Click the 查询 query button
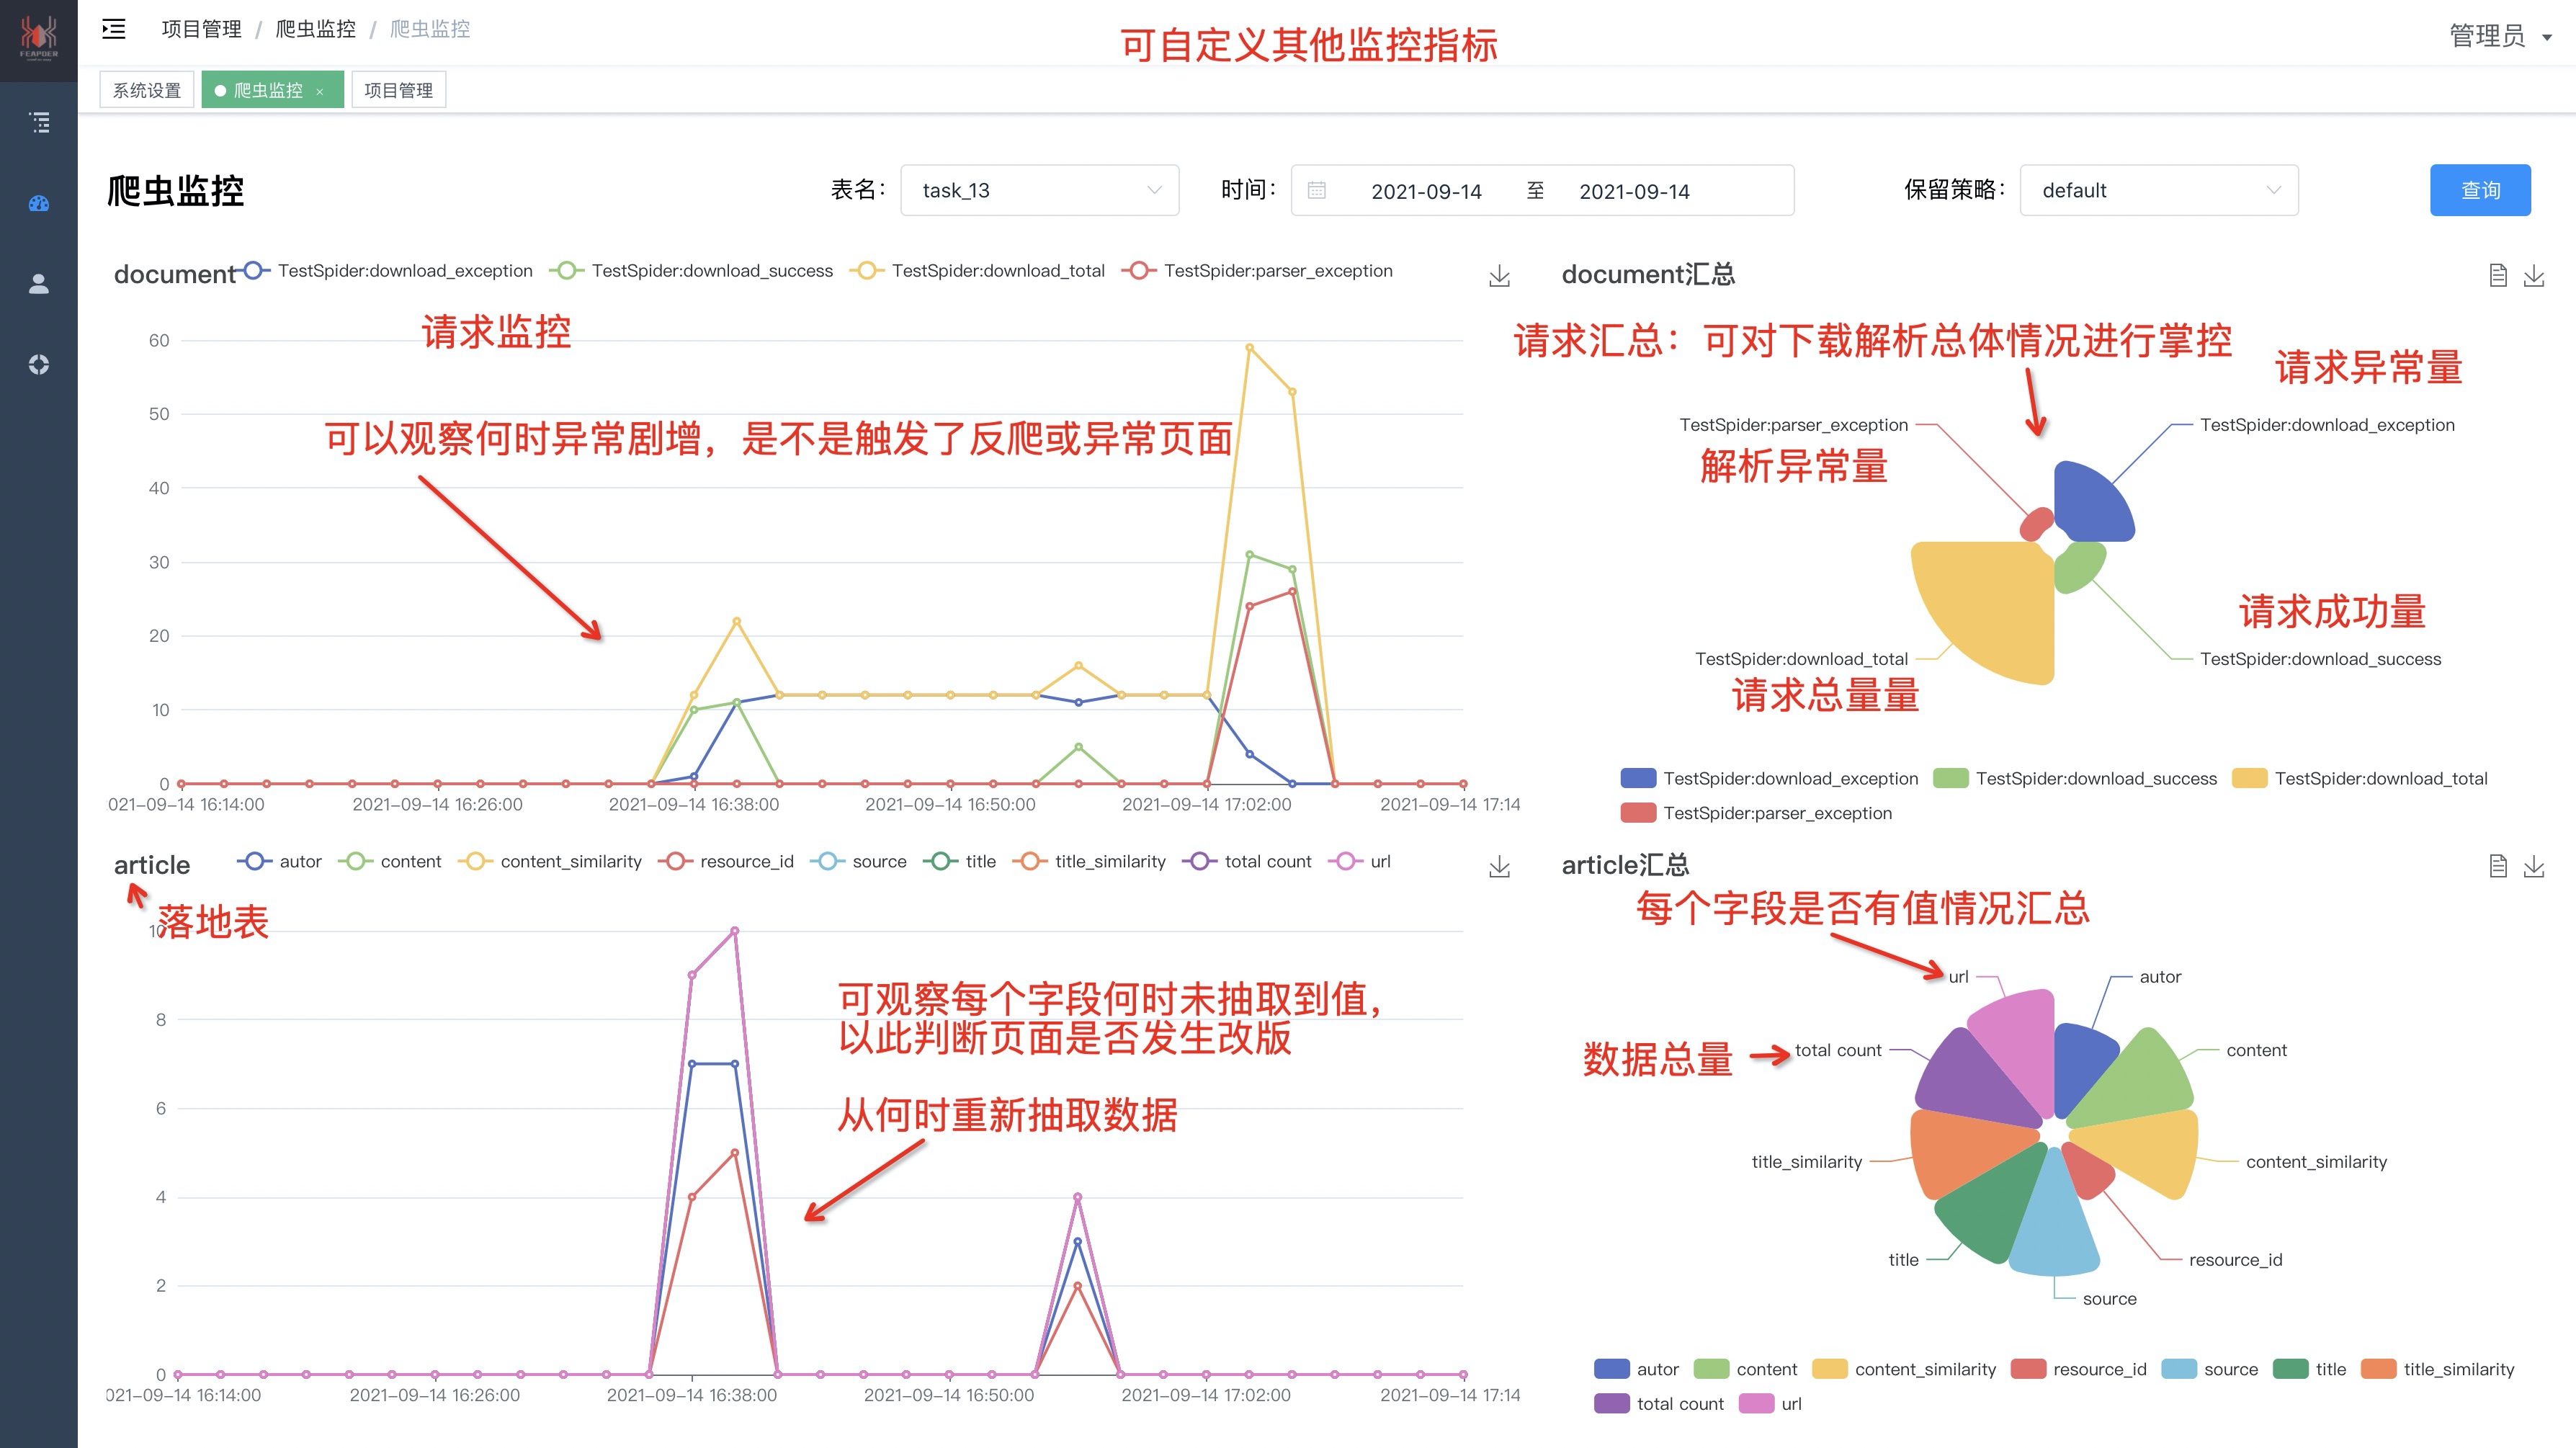2576x1448 pixels. click(2480, 190)
